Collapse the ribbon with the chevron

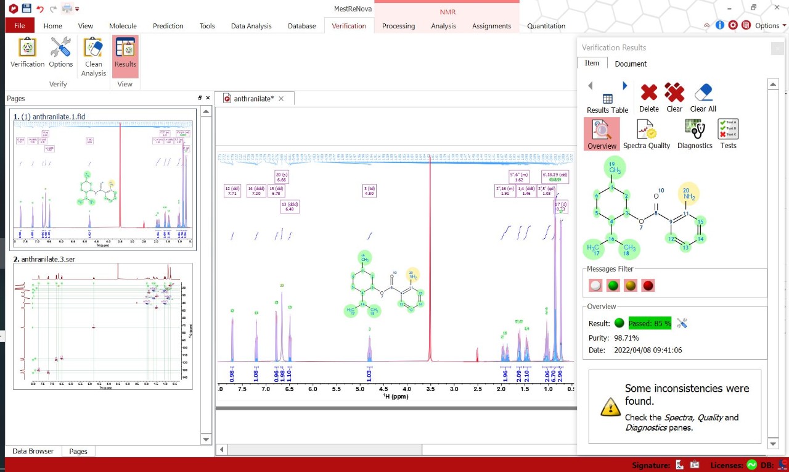706,25
